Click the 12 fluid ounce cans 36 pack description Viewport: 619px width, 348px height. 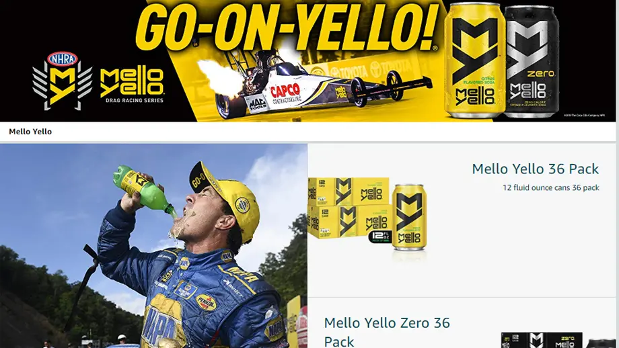coord(550,187)
